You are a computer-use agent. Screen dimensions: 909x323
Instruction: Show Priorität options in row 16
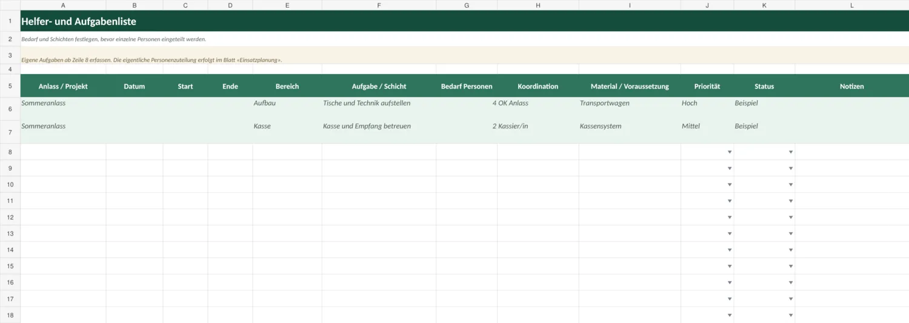coord(730,283)
